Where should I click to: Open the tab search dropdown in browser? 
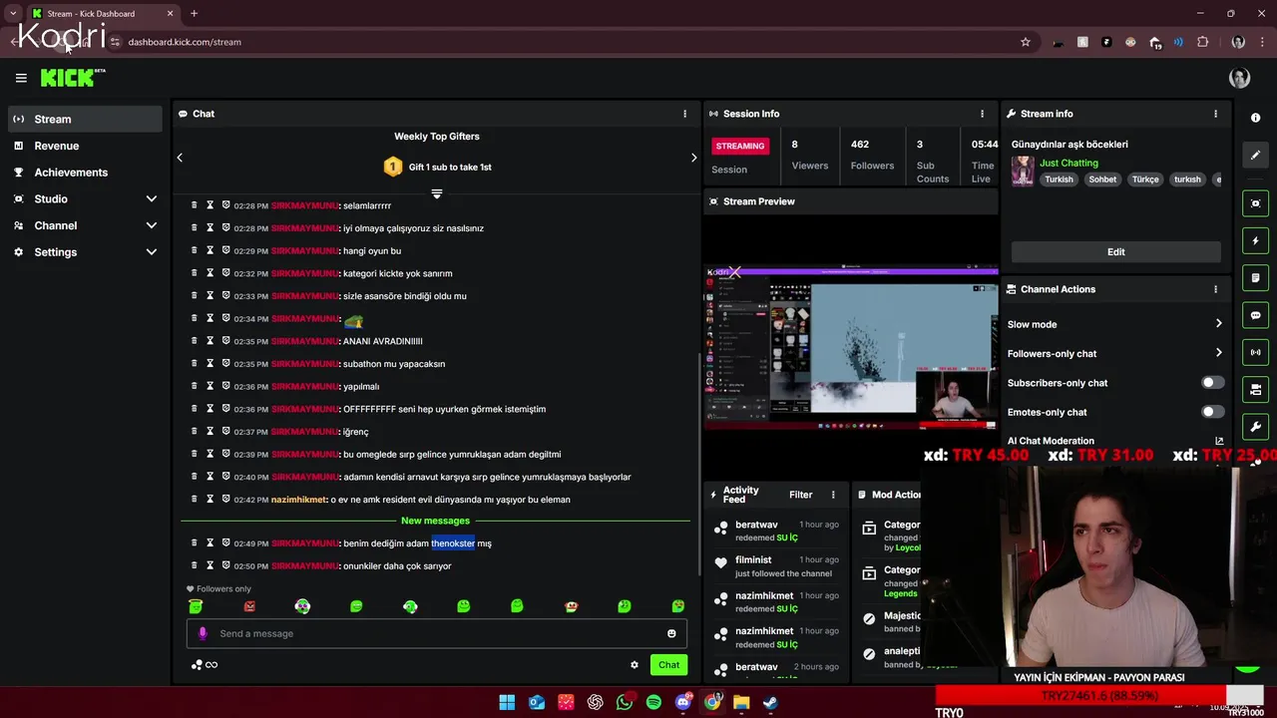[13, 13]
